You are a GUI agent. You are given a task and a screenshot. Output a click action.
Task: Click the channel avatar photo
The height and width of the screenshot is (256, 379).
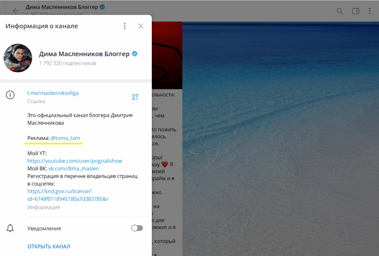[18, 58]
